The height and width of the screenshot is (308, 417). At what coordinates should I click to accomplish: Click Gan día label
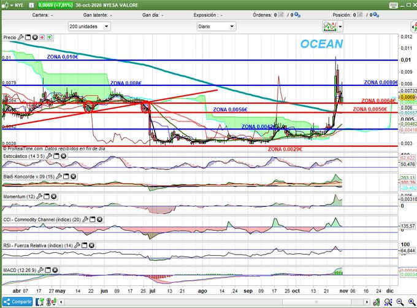[x=151, y=15]
